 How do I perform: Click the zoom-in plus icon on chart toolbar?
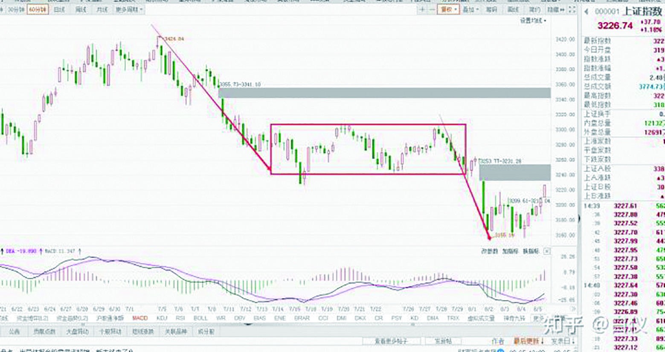pyautogui.click(x=422, y=9)
